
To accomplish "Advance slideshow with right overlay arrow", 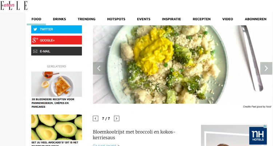I will coord(266,68).
